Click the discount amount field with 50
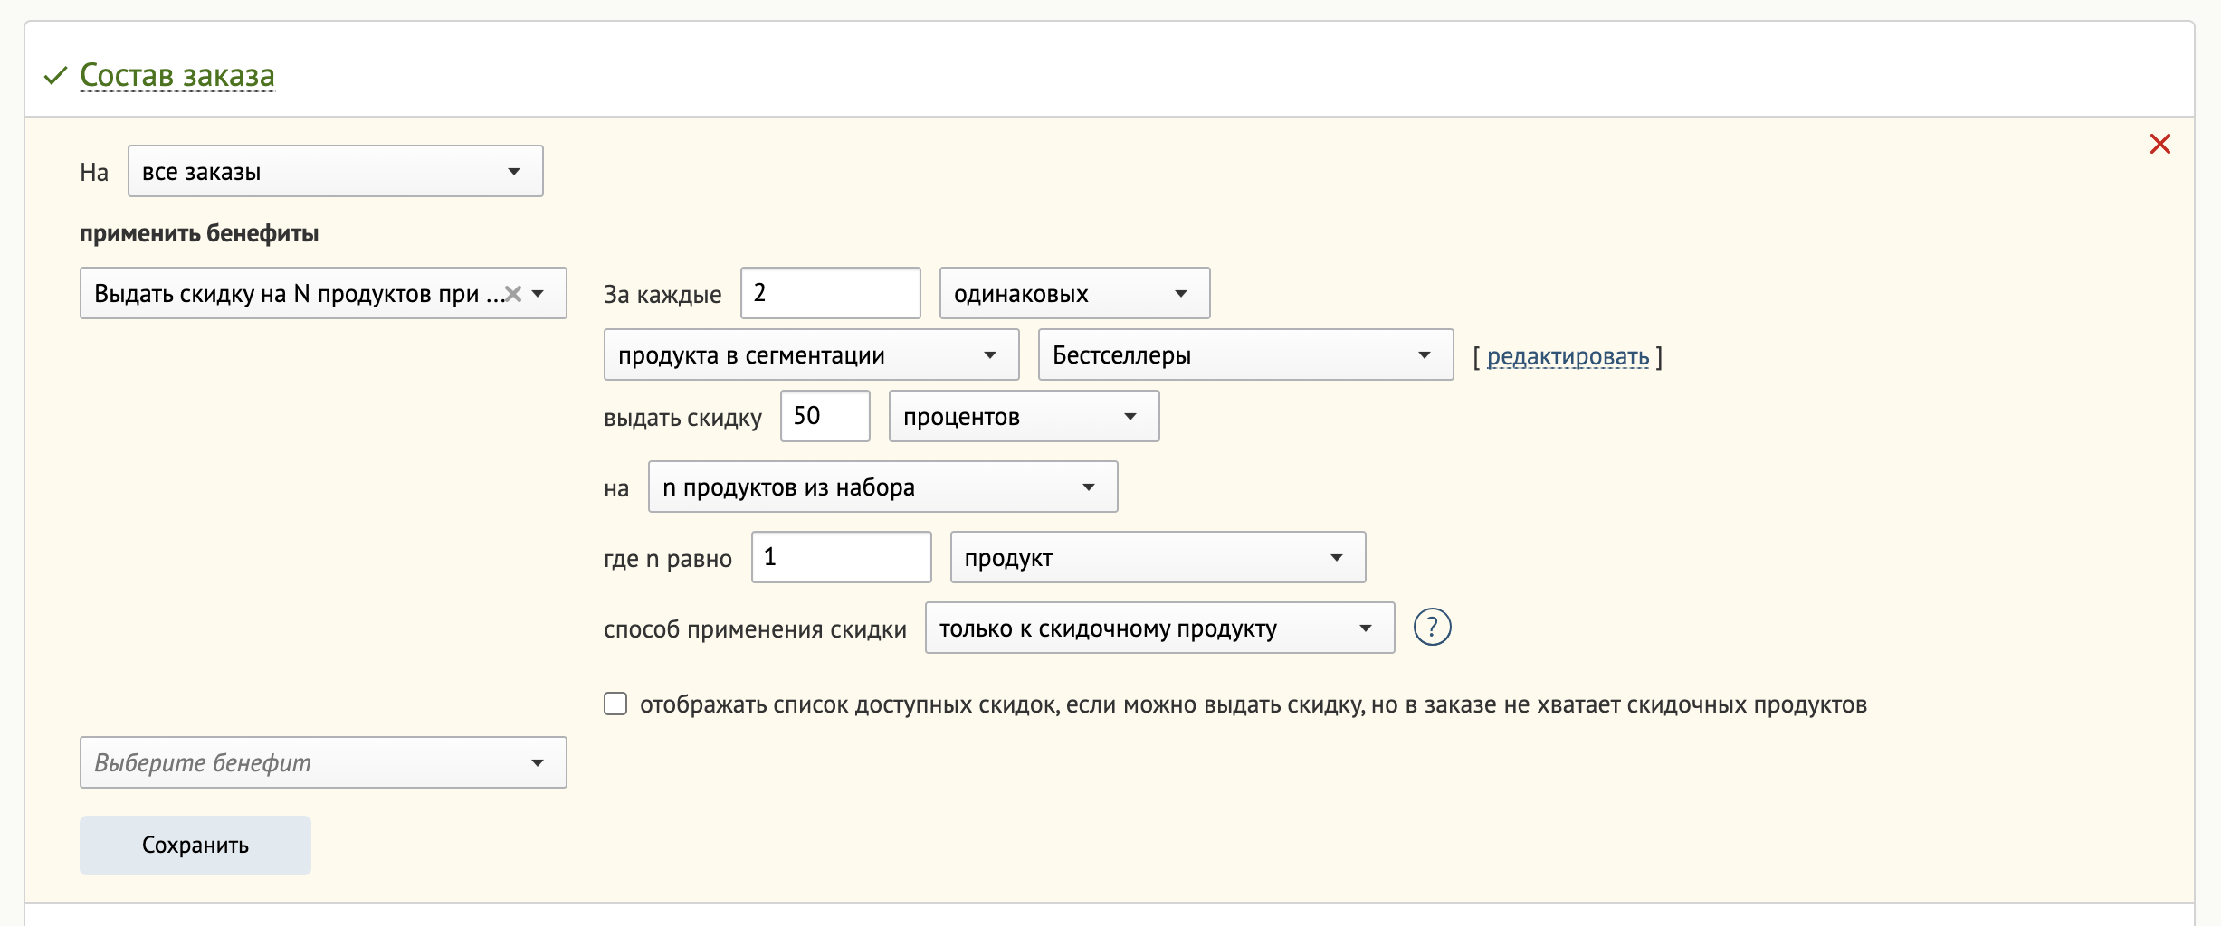Image resolution: width=2221 pixels, height=926 pixels. coord(825,416)
